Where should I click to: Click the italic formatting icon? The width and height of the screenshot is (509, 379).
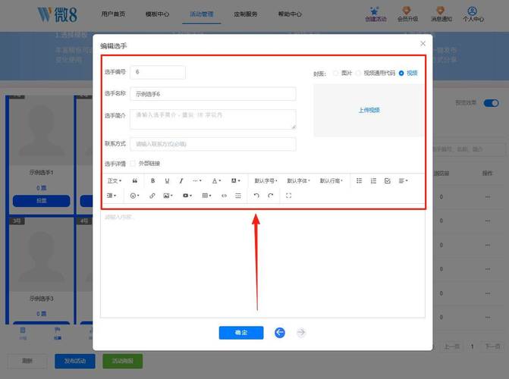tap(181, 181)
